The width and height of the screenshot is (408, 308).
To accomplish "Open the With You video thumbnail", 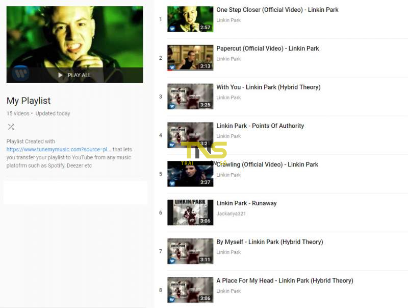I will click(190, 97).
